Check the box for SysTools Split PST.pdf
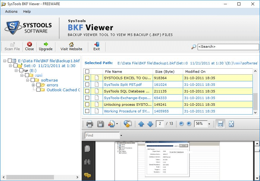Screen dimensions: 260x181 [87, 85]
